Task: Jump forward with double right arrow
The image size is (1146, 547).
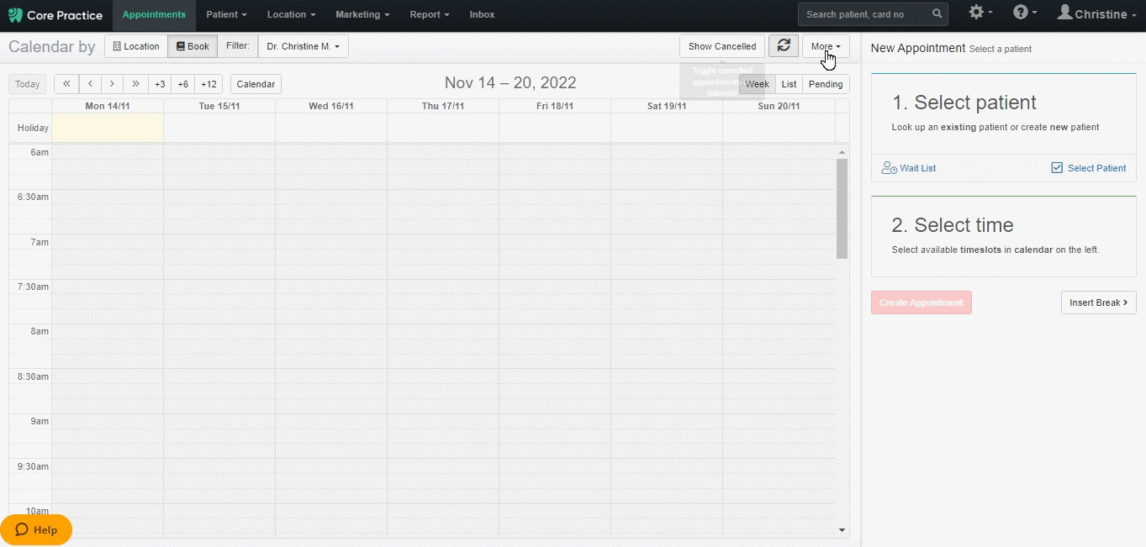Action: coord(135,84)
